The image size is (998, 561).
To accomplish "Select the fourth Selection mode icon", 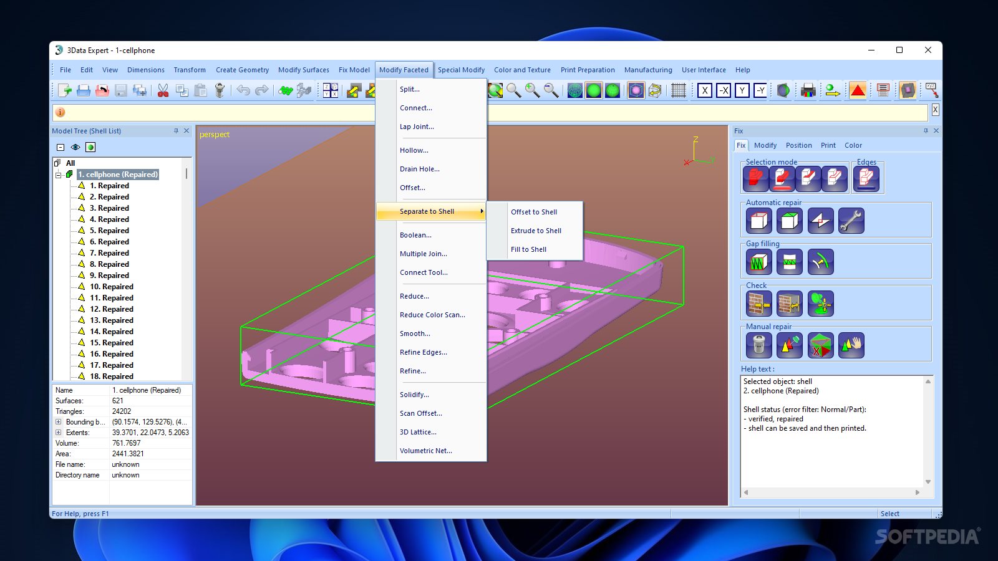I will 834,179.
